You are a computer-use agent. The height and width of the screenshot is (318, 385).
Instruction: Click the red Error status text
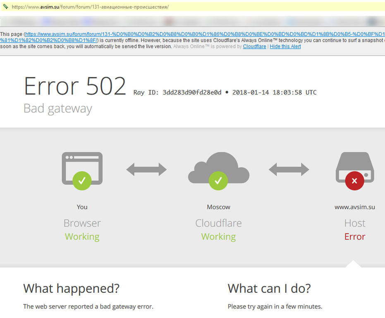[355, 236]
